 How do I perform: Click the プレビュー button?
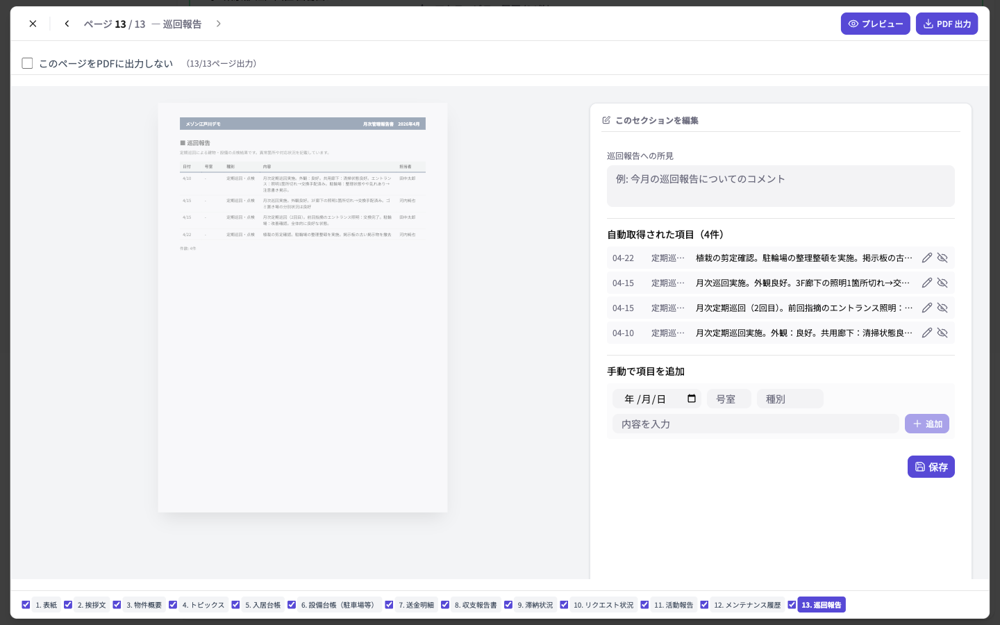(x=875, y=24)
